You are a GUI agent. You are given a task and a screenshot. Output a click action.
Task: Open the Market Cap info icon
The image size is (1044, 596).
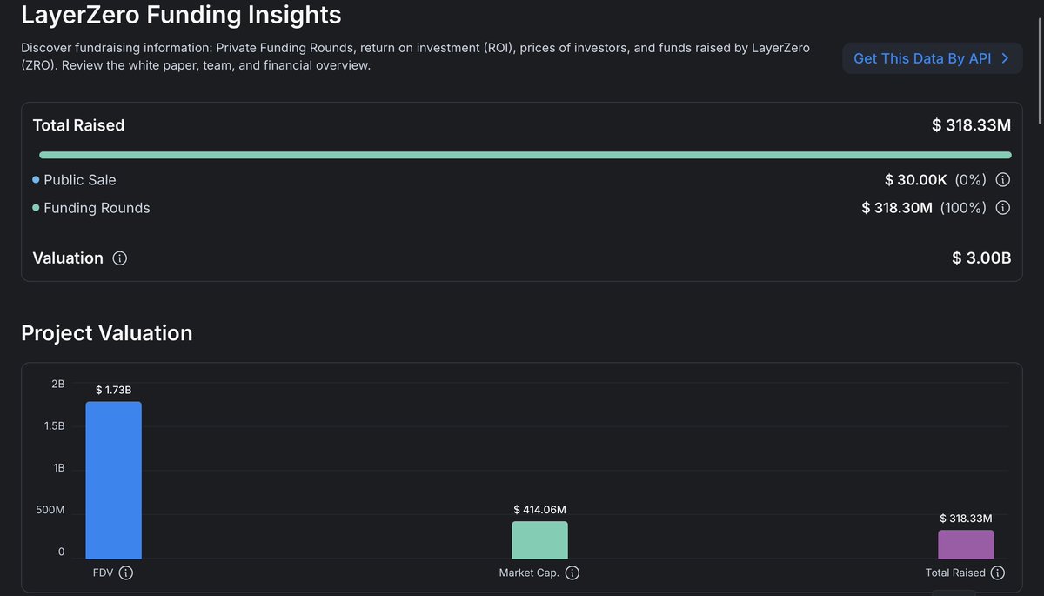click(x=572, y=573)
